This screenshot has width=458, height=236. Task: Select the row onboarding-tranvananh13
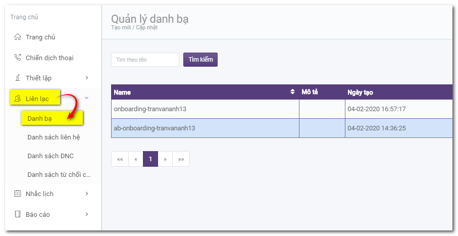point(282,109)
